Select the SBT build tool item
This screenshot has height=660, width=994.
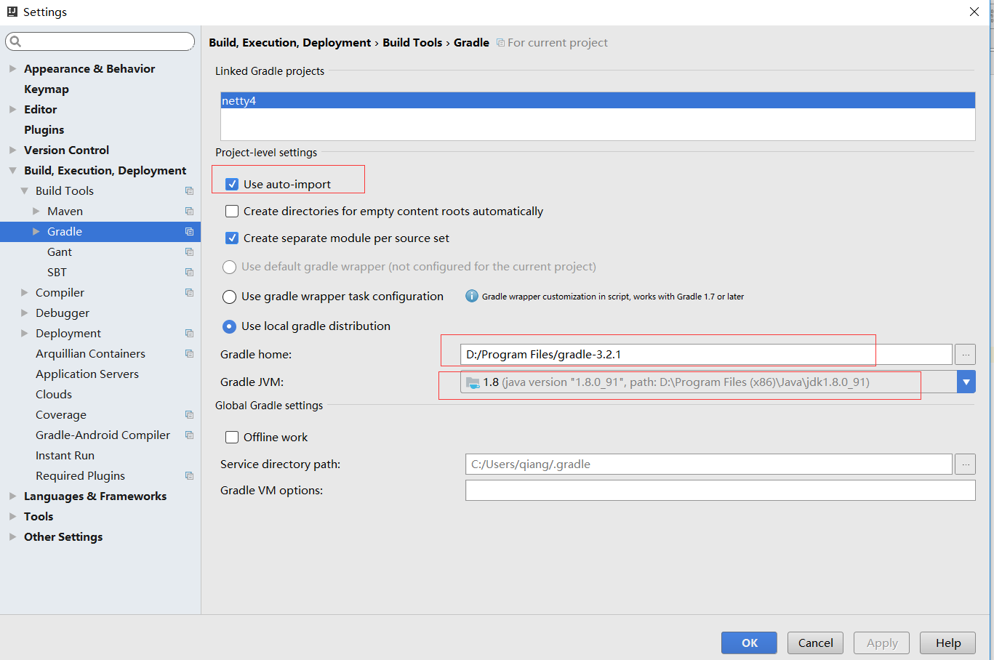[x=57, y=272]
